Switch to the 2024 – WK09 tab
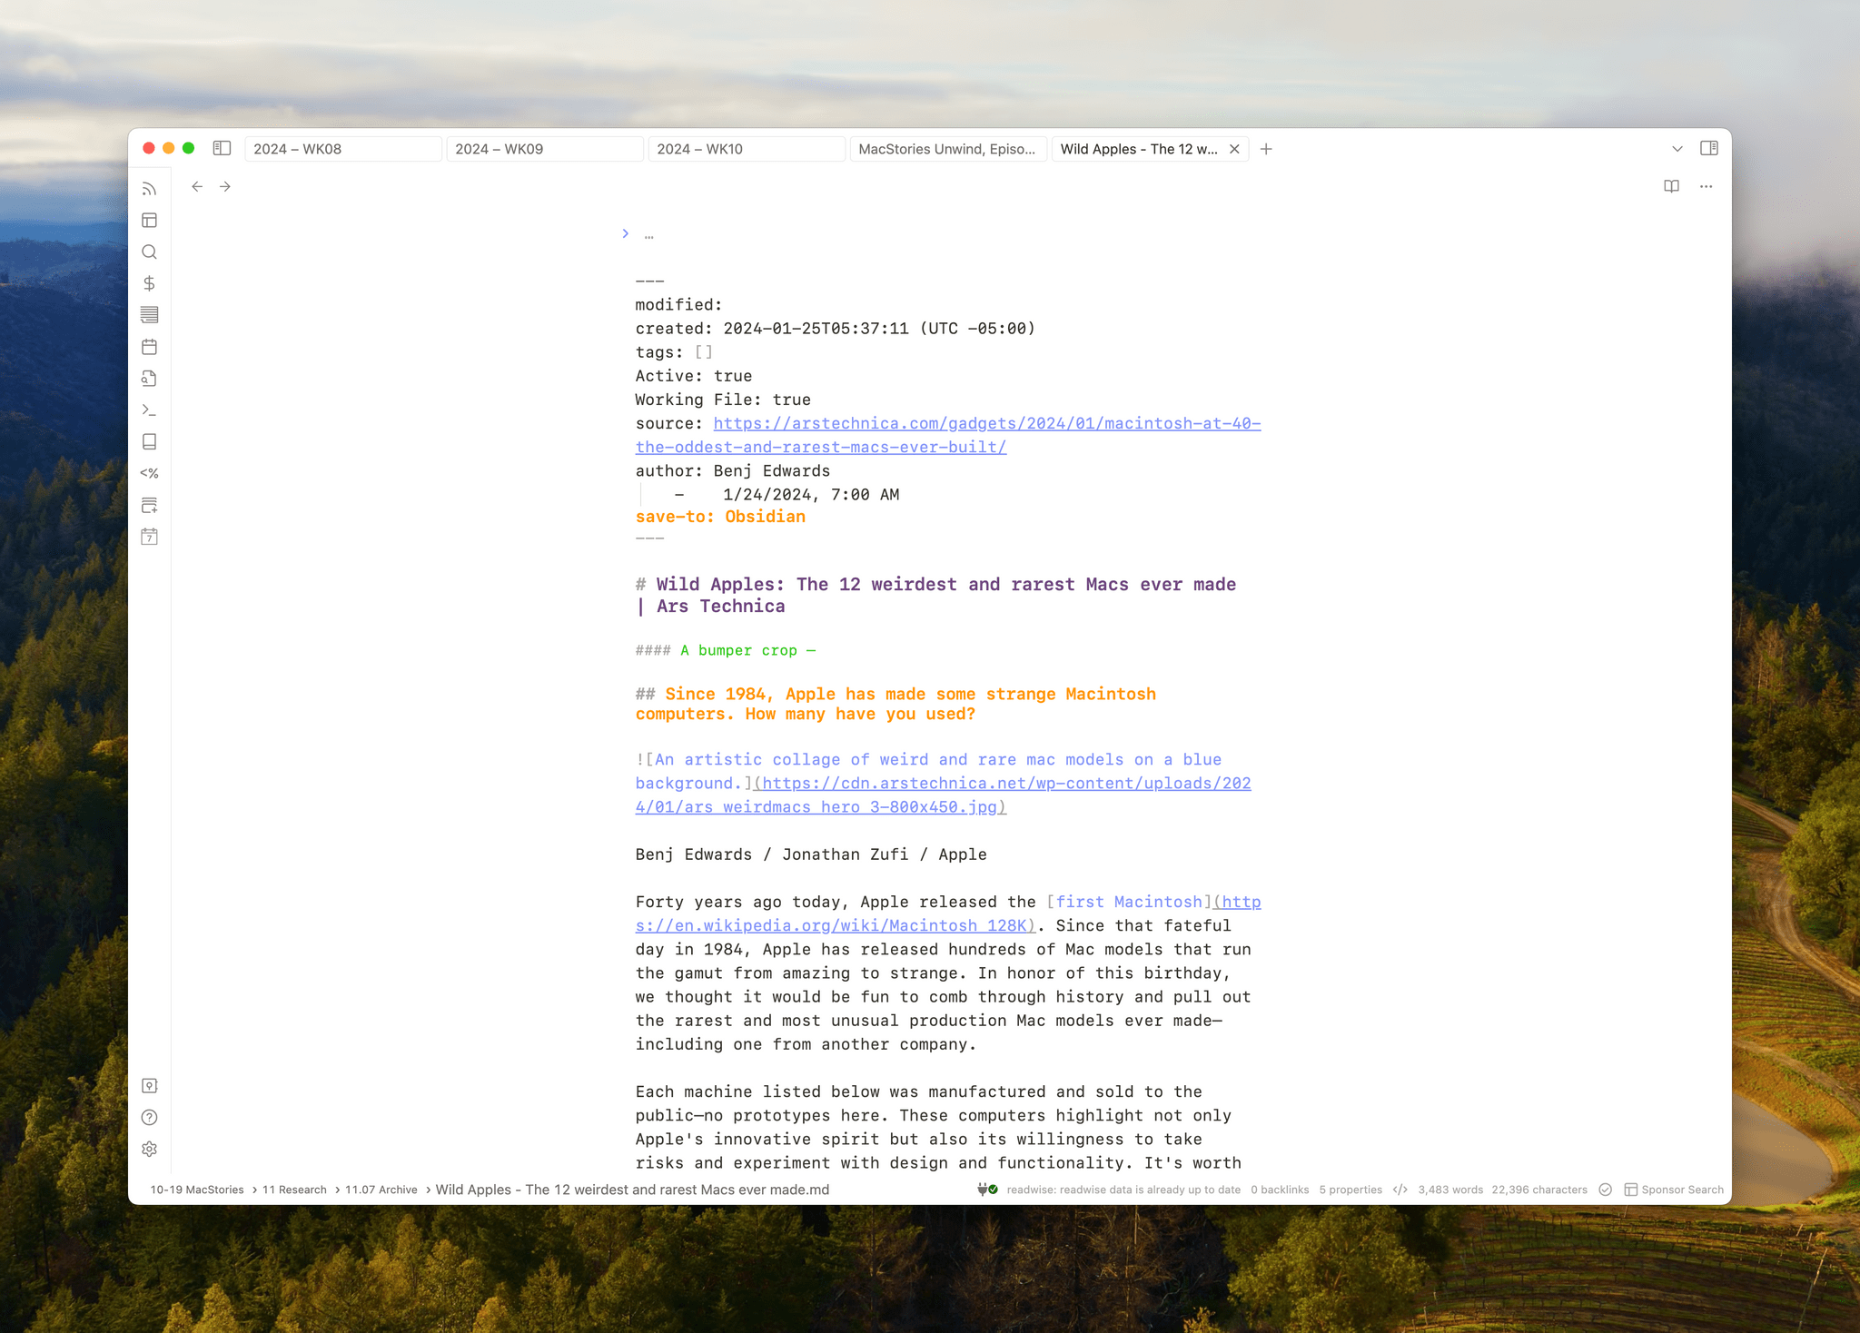 (x=545, y=149)
